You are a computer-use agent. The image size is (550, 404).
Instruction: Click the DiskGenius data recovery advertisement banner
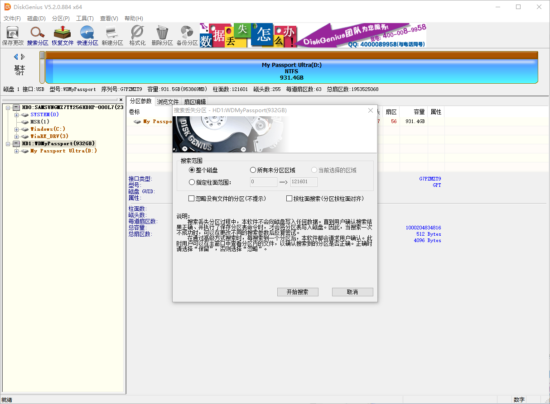313,35
